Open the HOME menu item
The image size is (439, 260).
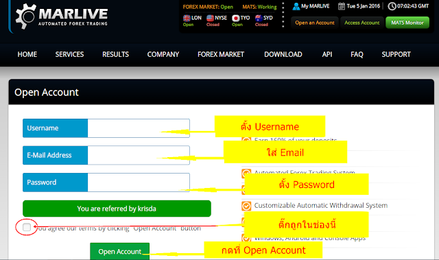point(27,54)
